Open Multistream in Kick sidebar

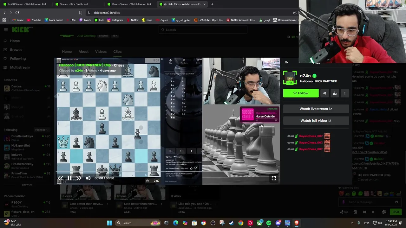[20, 67]
